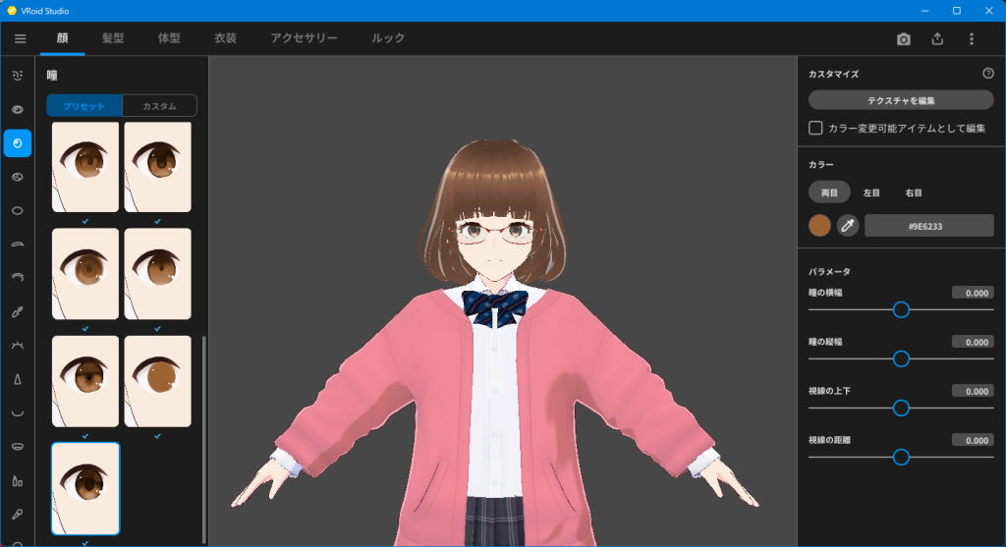Screen dimensions: 1006x547
Task: Click the eyedropper color picker icon
Action: point(848,226)
